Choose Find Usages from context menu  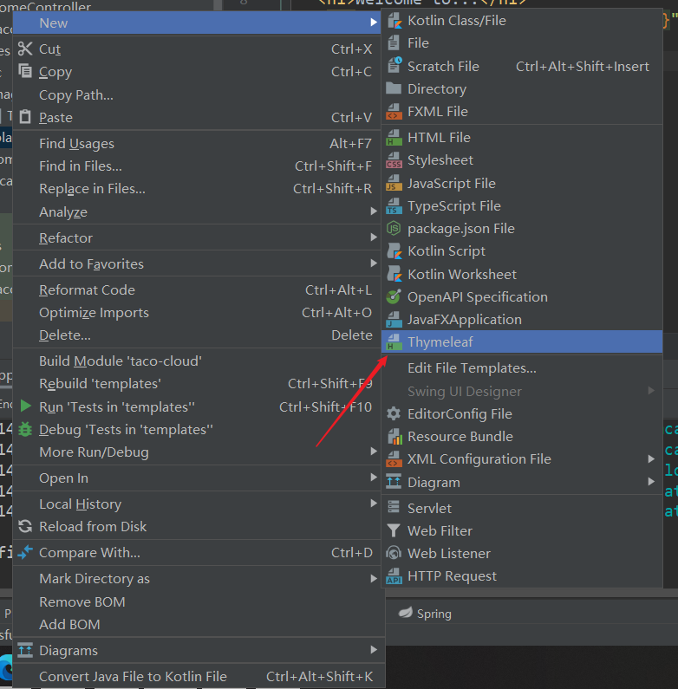click(x=197, y=144)
